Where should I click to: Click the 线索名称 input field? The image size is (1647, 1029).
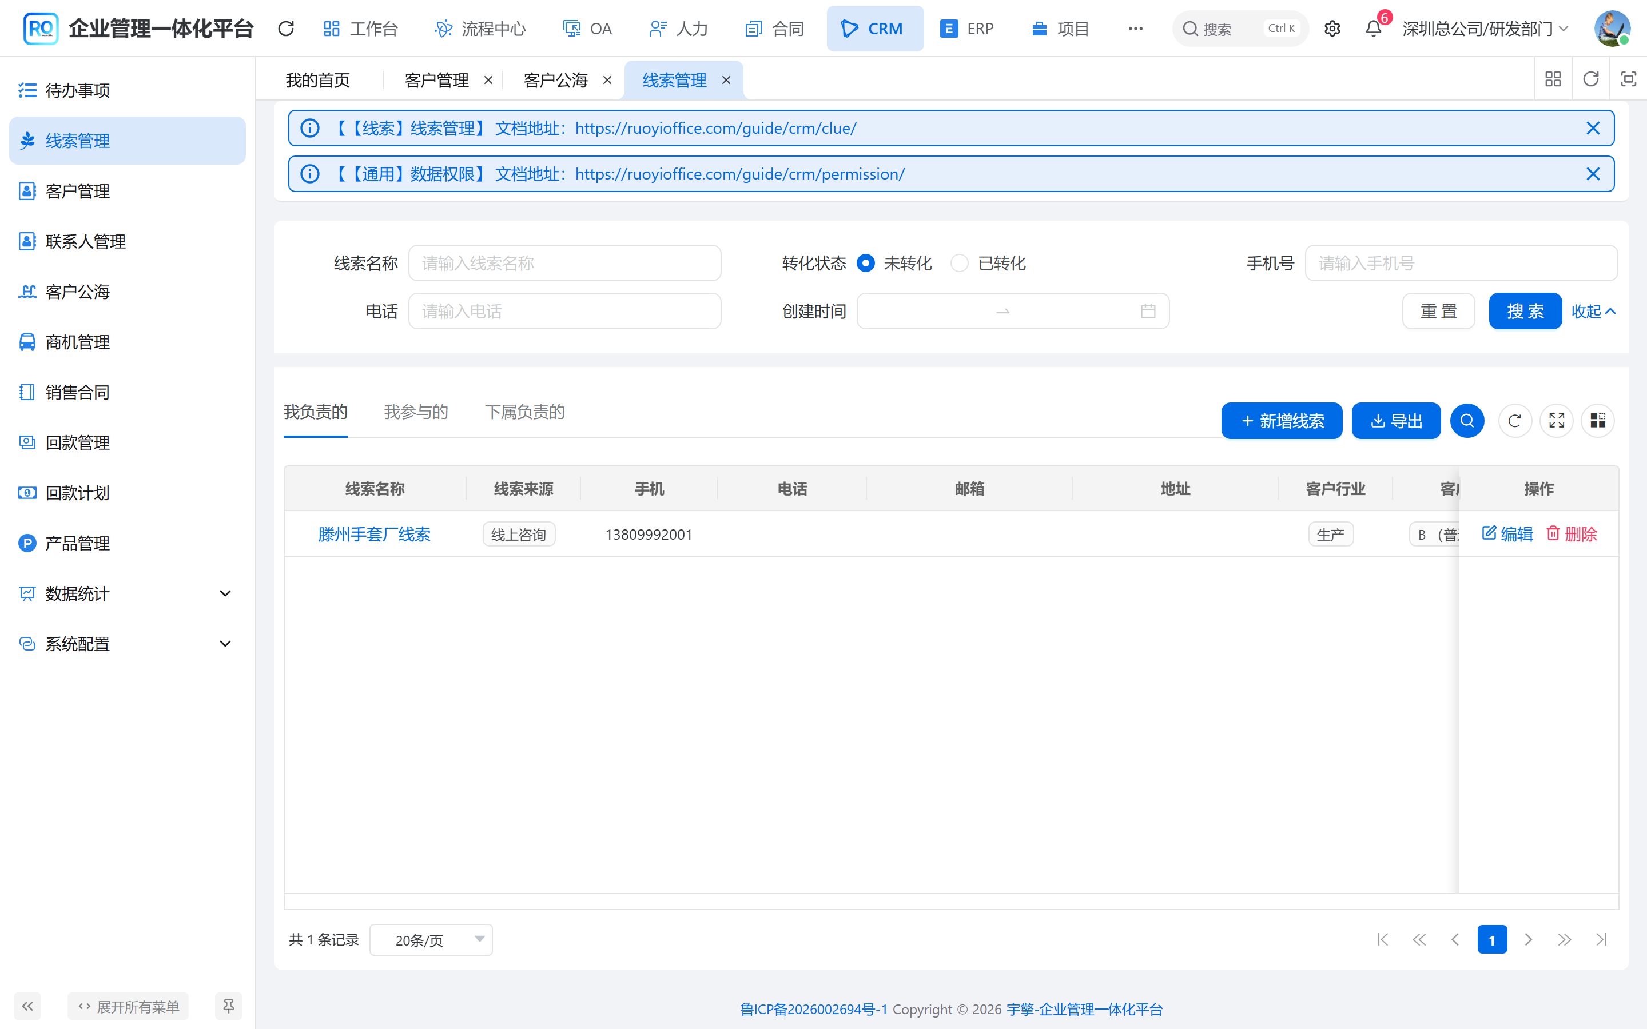pyautogui.click(x=564, y=264)
